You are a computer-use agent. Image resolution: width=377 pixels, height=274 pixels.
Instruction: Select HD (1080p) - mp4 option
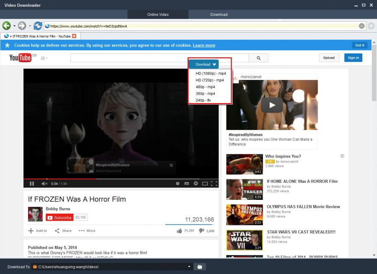[x=210, y=73]
